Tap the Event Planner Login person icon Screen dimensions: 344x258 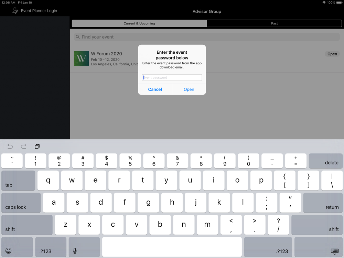(x=15, y=11)
